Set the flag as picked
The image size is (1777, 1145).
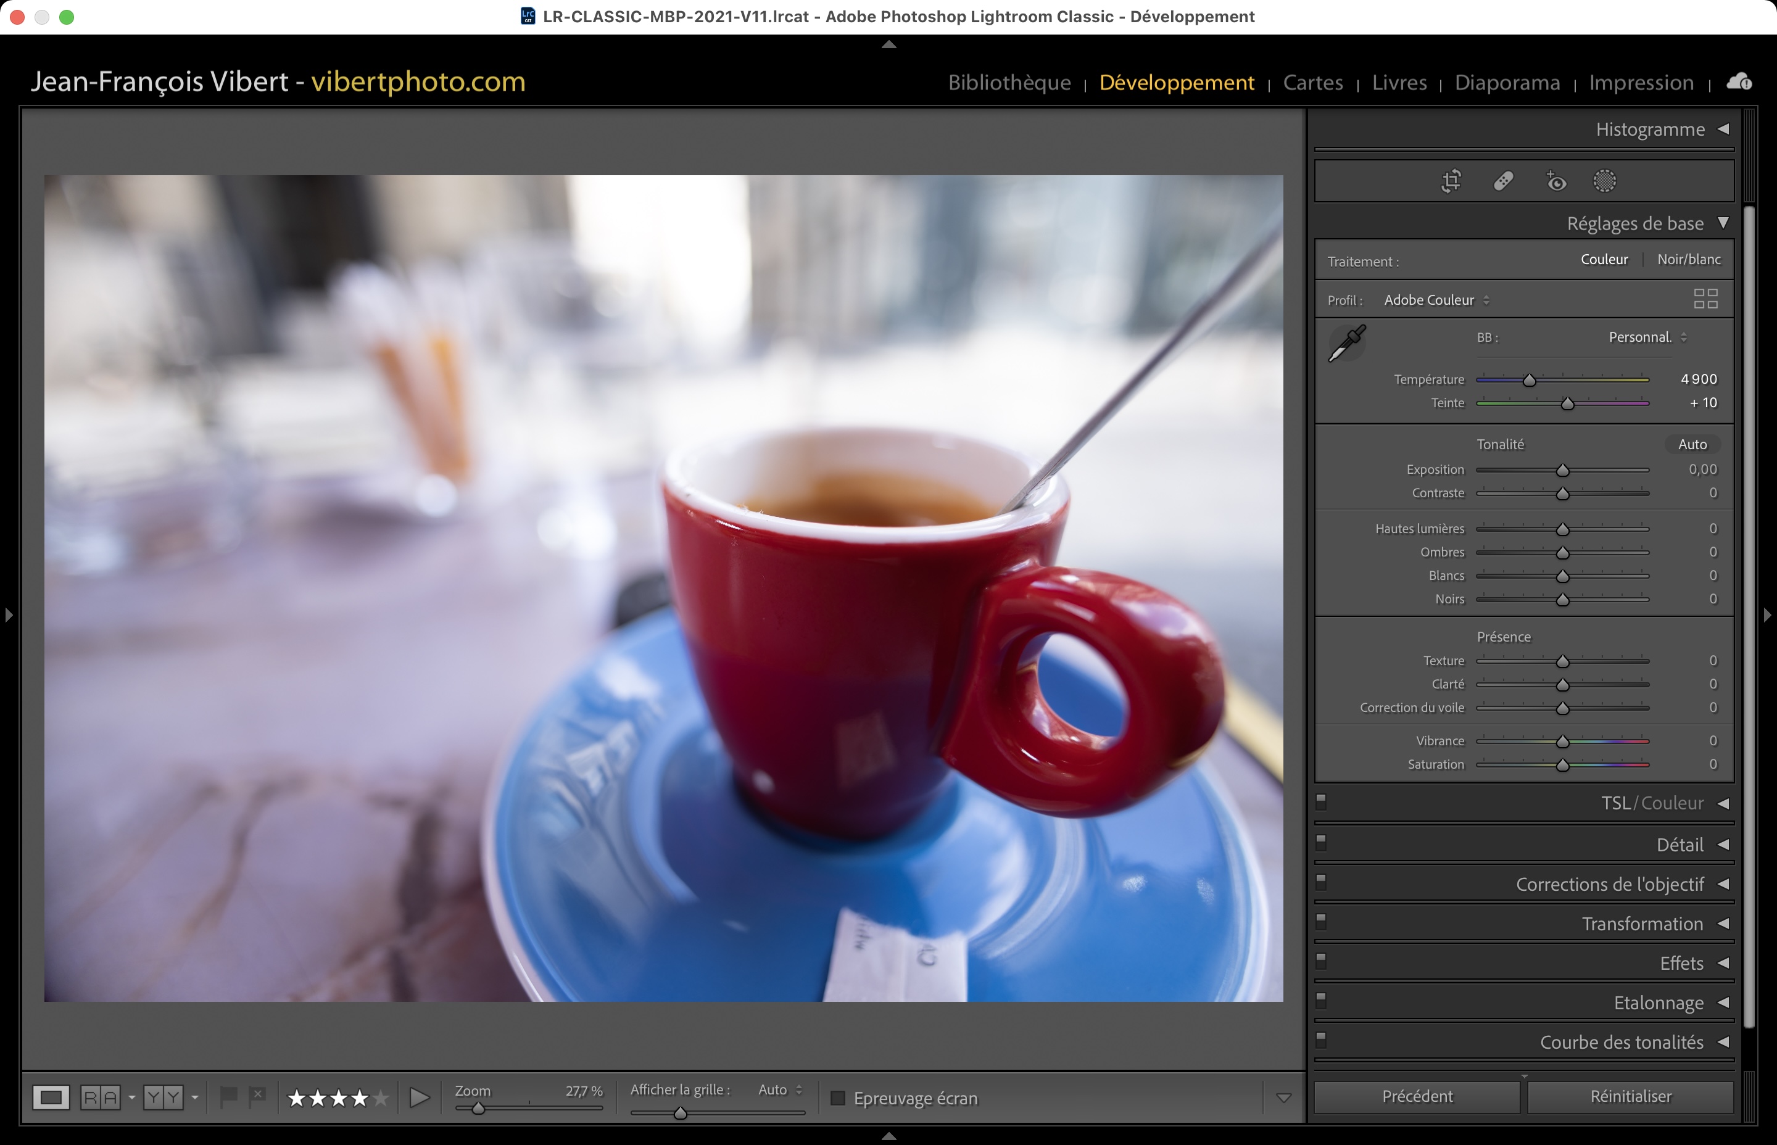pos(228,1096)
